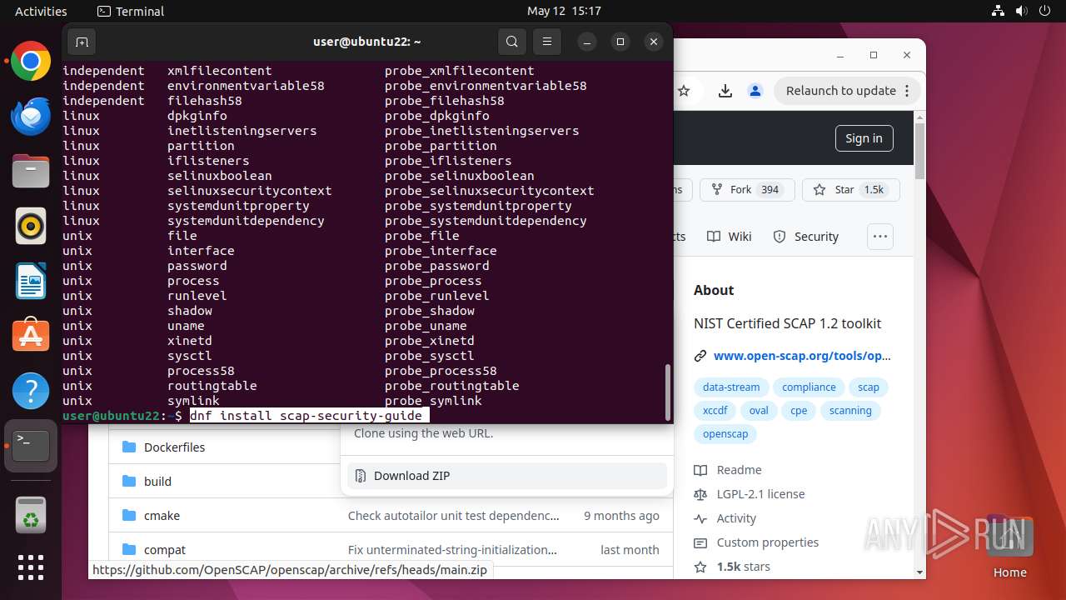Open the Readme link in About
The width and height of the screenshot is (1066, 600).
click(739, 470)
